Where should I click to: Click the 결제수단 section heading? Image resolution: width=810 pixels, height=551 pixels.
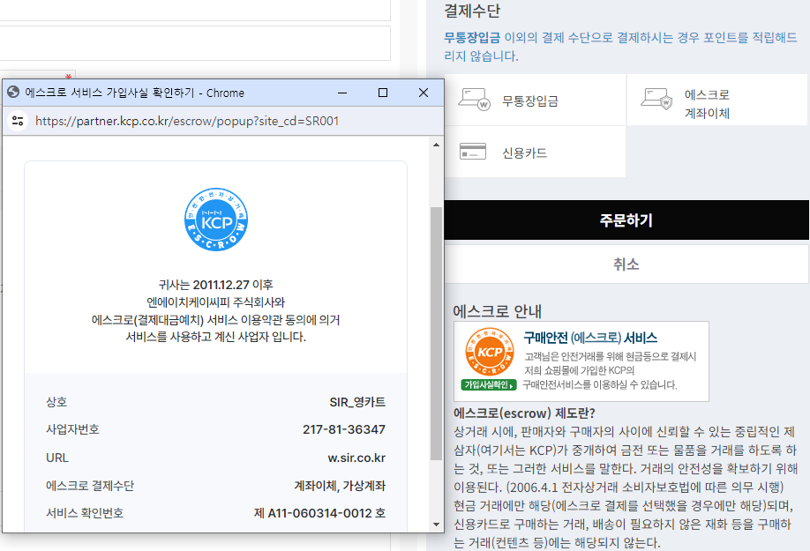pos(472,11)
